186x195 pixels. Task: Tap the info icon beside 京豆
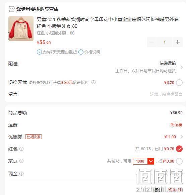[21, 161]
